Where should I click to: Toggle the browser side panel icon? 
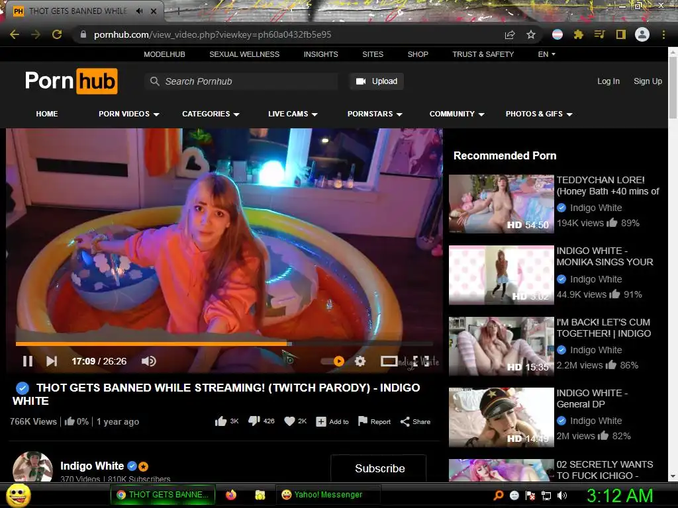[621, 34]
